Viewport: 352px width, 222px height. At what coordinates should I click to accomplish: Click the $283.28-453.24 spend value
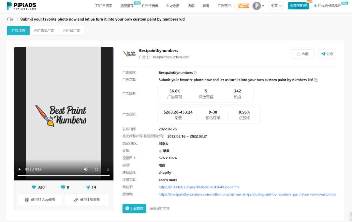[178, 112]
